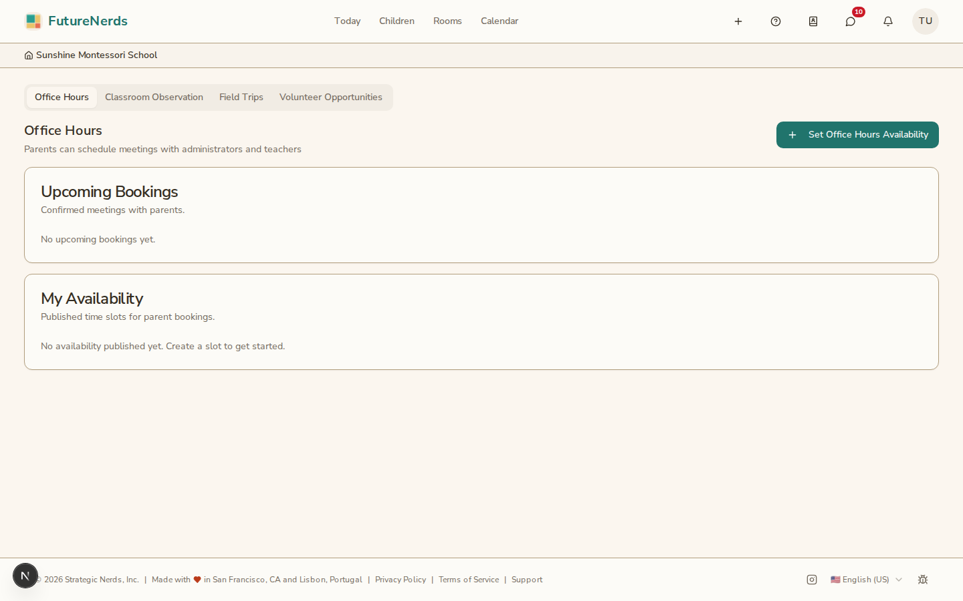Go to Today in top navigation
This screenshot has height=601, width=963.
(348, 21)
